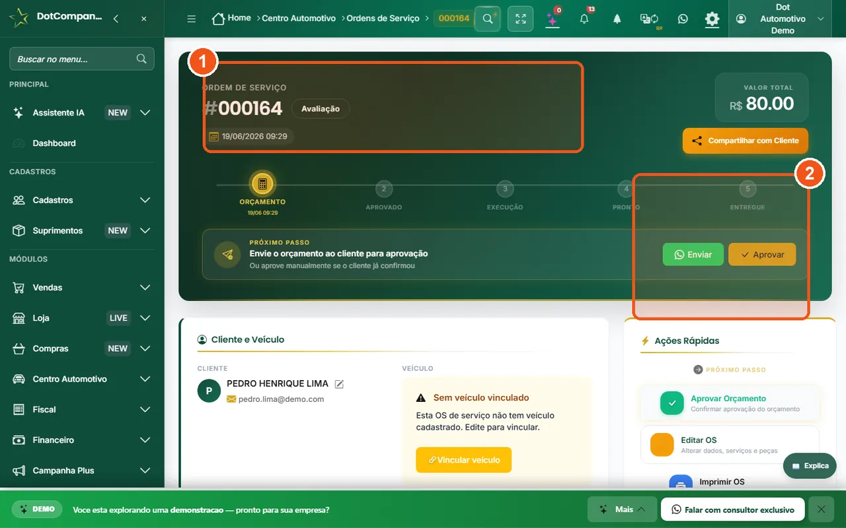The width and height of the screenshot is (846, 528).
Task: Click the paper plane next-step icon
Action: point(227,255)
